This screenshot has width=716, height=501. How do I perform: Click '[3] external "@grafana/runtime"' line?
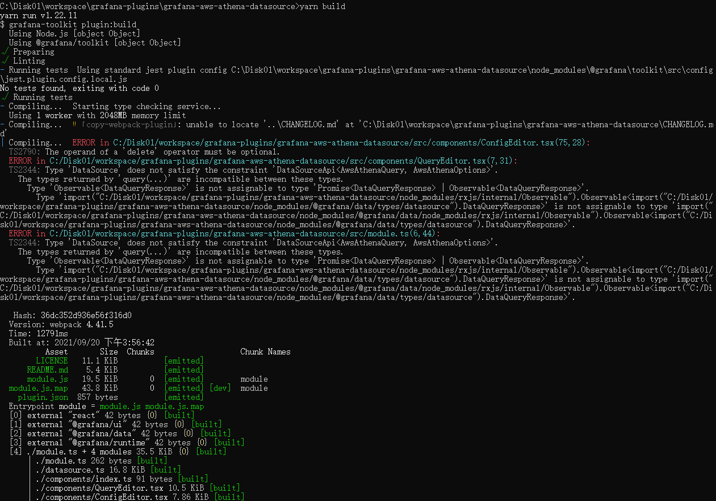[x=127, y=442]
